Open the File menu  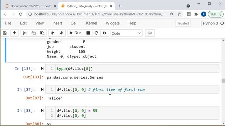click(x=8, y=23)
